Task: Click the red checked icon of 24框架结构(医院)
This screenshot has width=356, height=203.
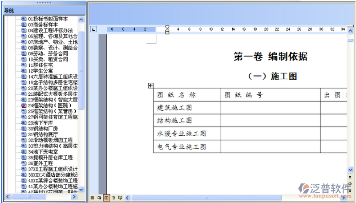Action: pyautogui.click(x=24, y=106)
